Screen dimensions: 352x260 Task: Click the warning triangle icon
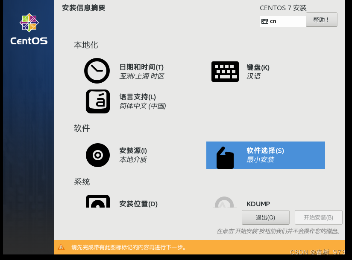click(61, 247)
